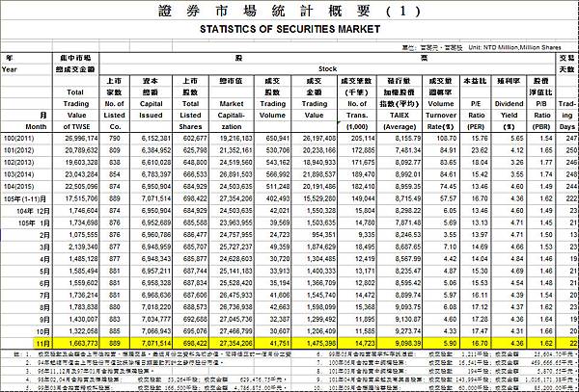579x392 pixels.
Task: Select trading volume "24,723" for February
Action: pos(280,235)
